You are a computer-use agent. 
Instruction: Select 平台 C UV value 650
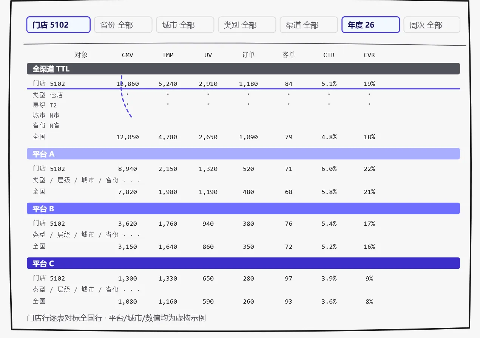coord(208,279)
